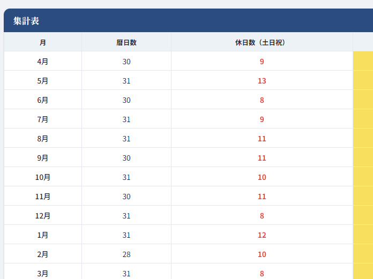
Task: Select the 暦日数 column header
Action: 126,42
